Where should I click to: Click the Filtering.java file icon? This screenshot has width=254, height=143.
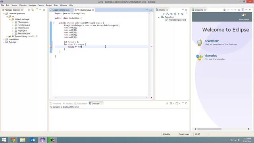point(16,22)
